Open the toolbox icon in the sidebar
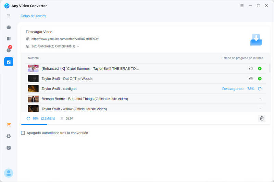The width and height of the screenshot is (274, 182). tap(9, 27)
